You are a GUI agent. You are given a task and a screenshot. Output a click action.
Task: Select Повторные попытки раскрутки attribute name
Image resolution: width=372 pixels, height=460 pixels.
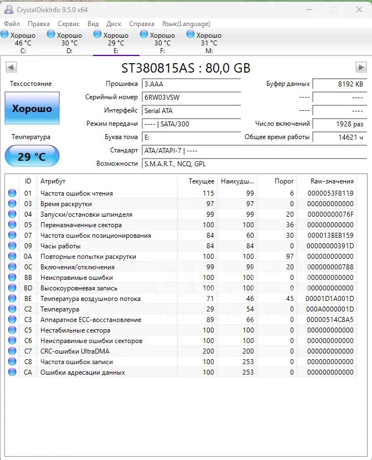pyautogui.click(x=88, y=257)
